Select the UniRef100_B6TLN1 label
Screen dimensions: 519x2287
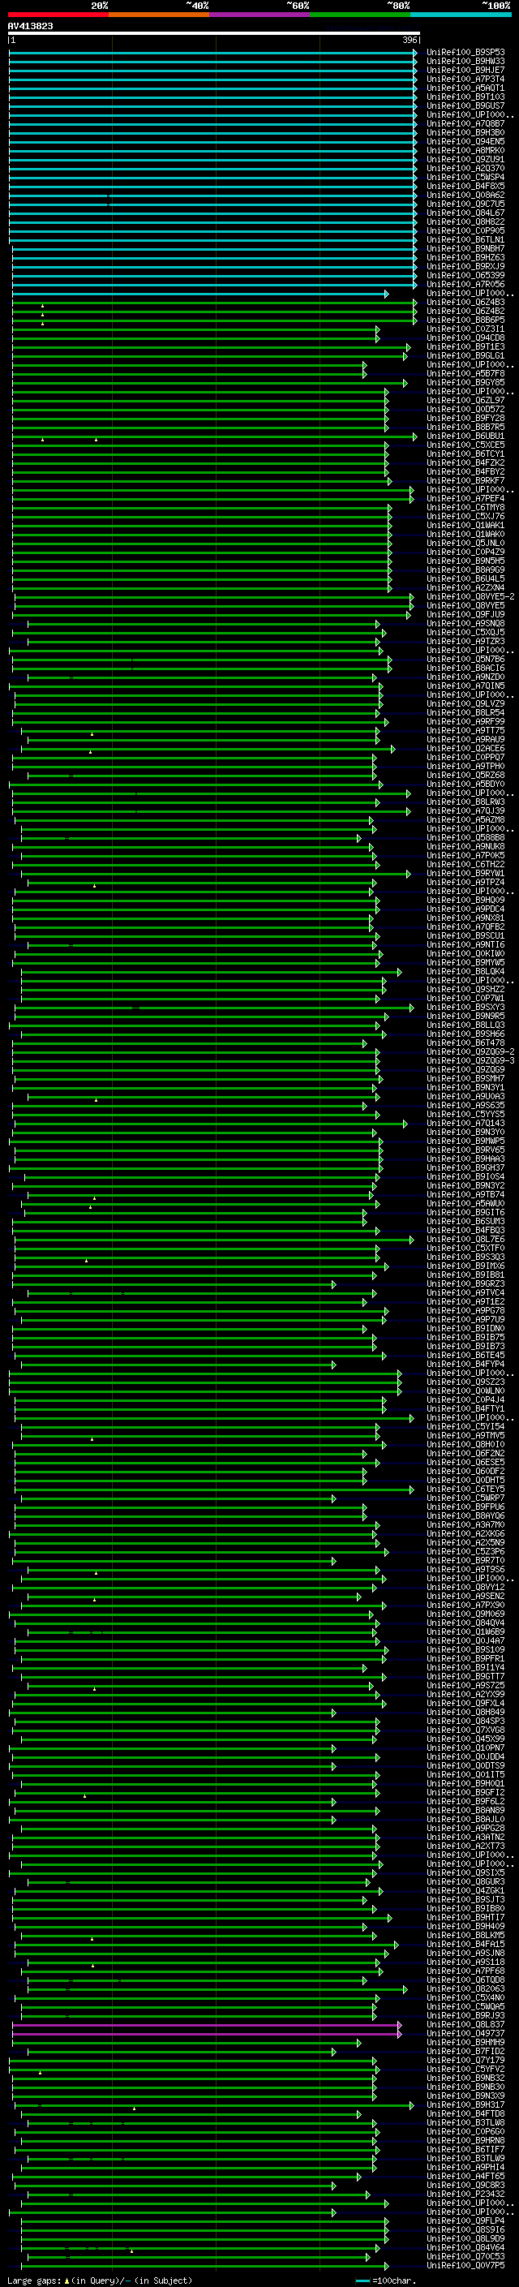click(x=465, y=239)
